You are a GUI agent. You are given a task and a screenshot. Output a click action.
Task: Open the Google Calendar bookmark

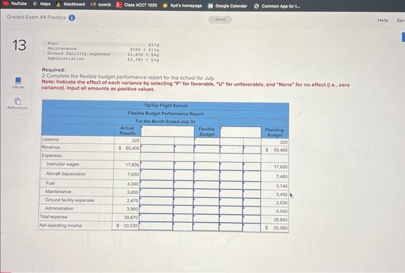(x=227, y=6)
